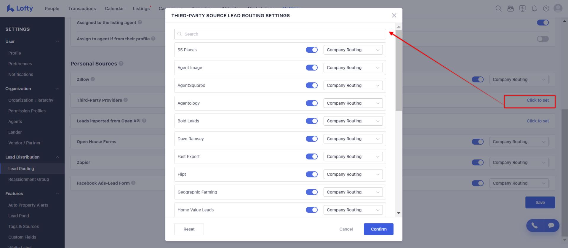This screenshot has height=248, width=568.
Task: Open the Listings menu
Action: pyautogui.click(x=141, y=9)
